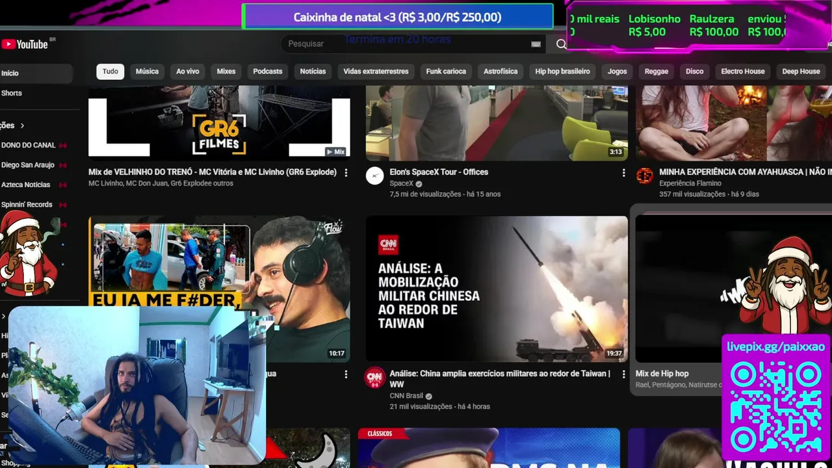Open the Elon's SpaceX Tour - Offices title
Viewport: 832px width, 468px height.
pos(439,172)
